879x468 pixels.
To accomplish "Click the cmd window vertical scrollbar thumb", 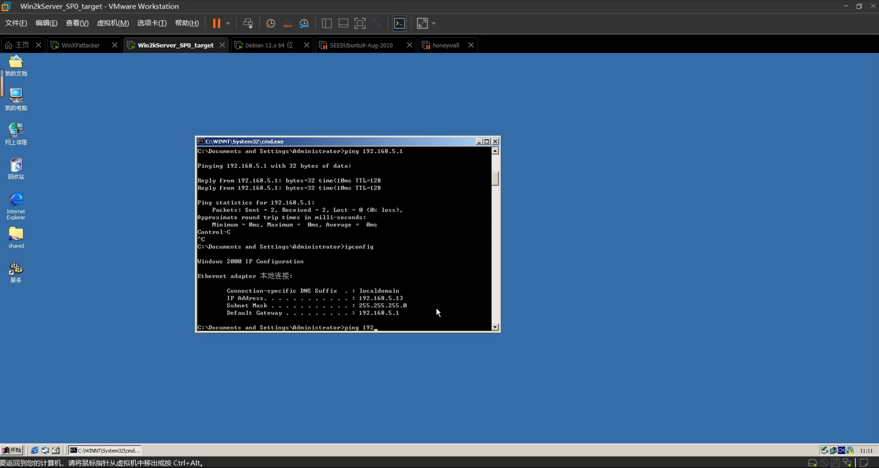I will [495, 179].
